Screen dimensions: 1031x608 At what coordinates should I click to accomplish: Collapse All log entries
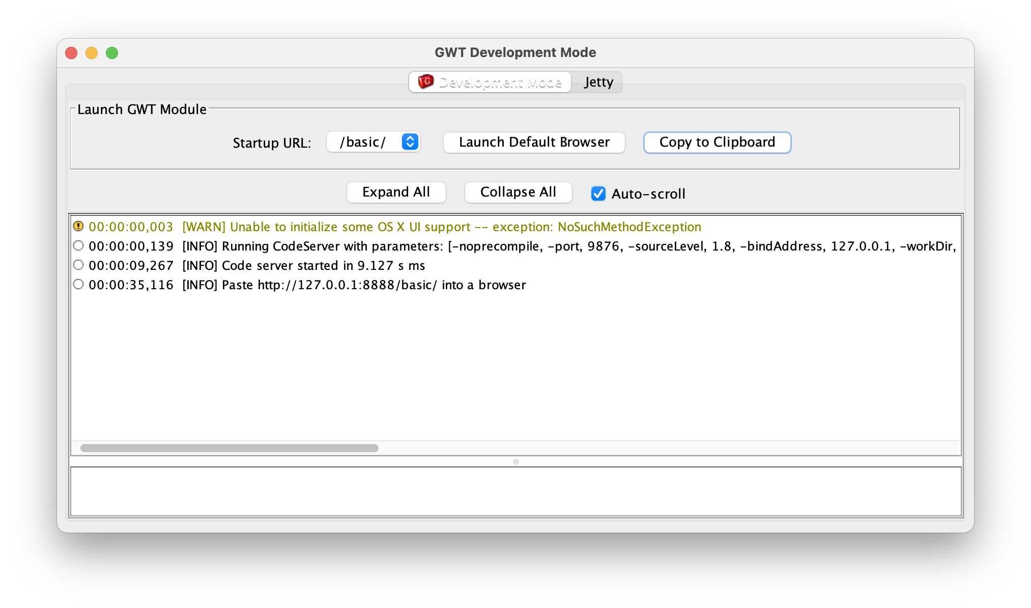[x=518, y=192]
